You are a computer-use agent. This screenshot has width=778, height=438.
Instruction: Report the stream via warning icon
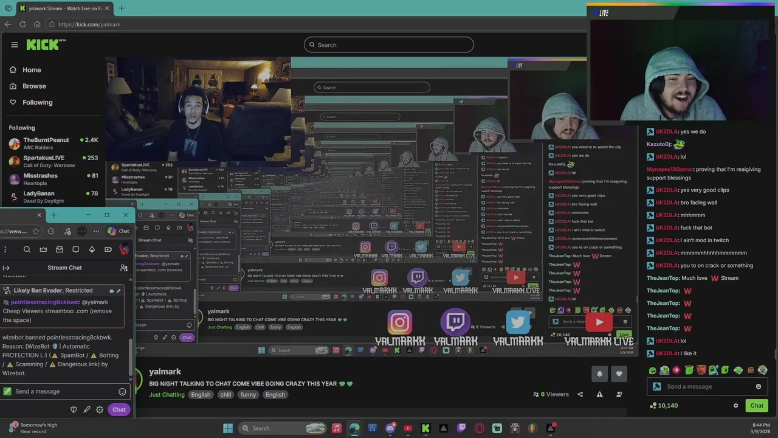pos(599,394)
